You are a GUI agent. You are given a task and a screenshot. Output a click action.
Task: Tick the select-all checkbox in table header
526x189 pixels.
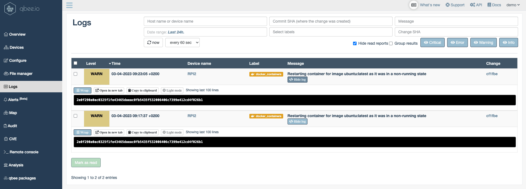tap(76, 63)
